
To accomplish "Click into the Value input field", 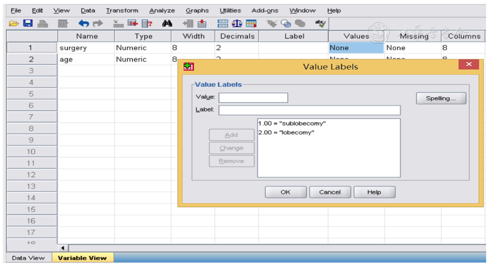I will tap(253, 98).
